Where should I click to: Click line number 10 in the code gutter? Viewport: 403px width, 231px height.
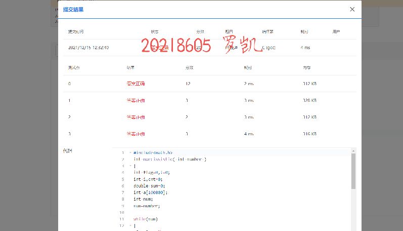click(122, 212)
